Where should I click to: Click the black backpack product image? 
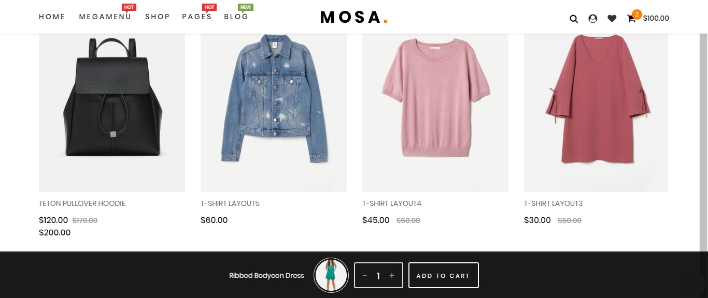(112, 103)
